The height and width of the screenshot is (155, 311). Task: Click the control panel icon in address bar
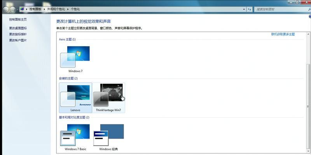[22, 9]
